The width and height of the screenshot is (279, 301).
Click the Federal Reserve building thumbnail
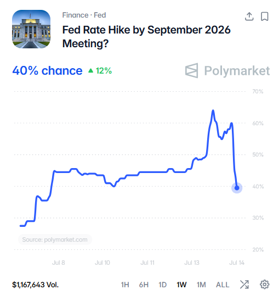pyautogui.click(x=31, y=29)
